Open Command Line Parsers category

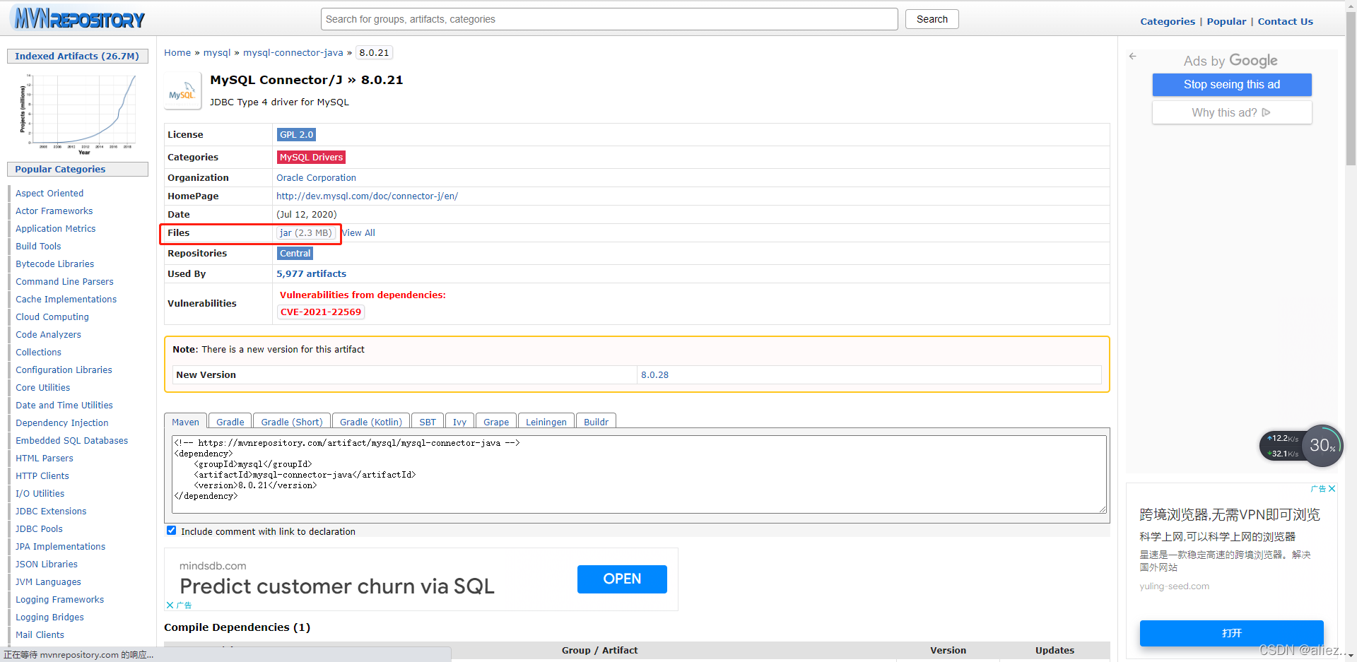pyautogui.click(x=64, y=281)
